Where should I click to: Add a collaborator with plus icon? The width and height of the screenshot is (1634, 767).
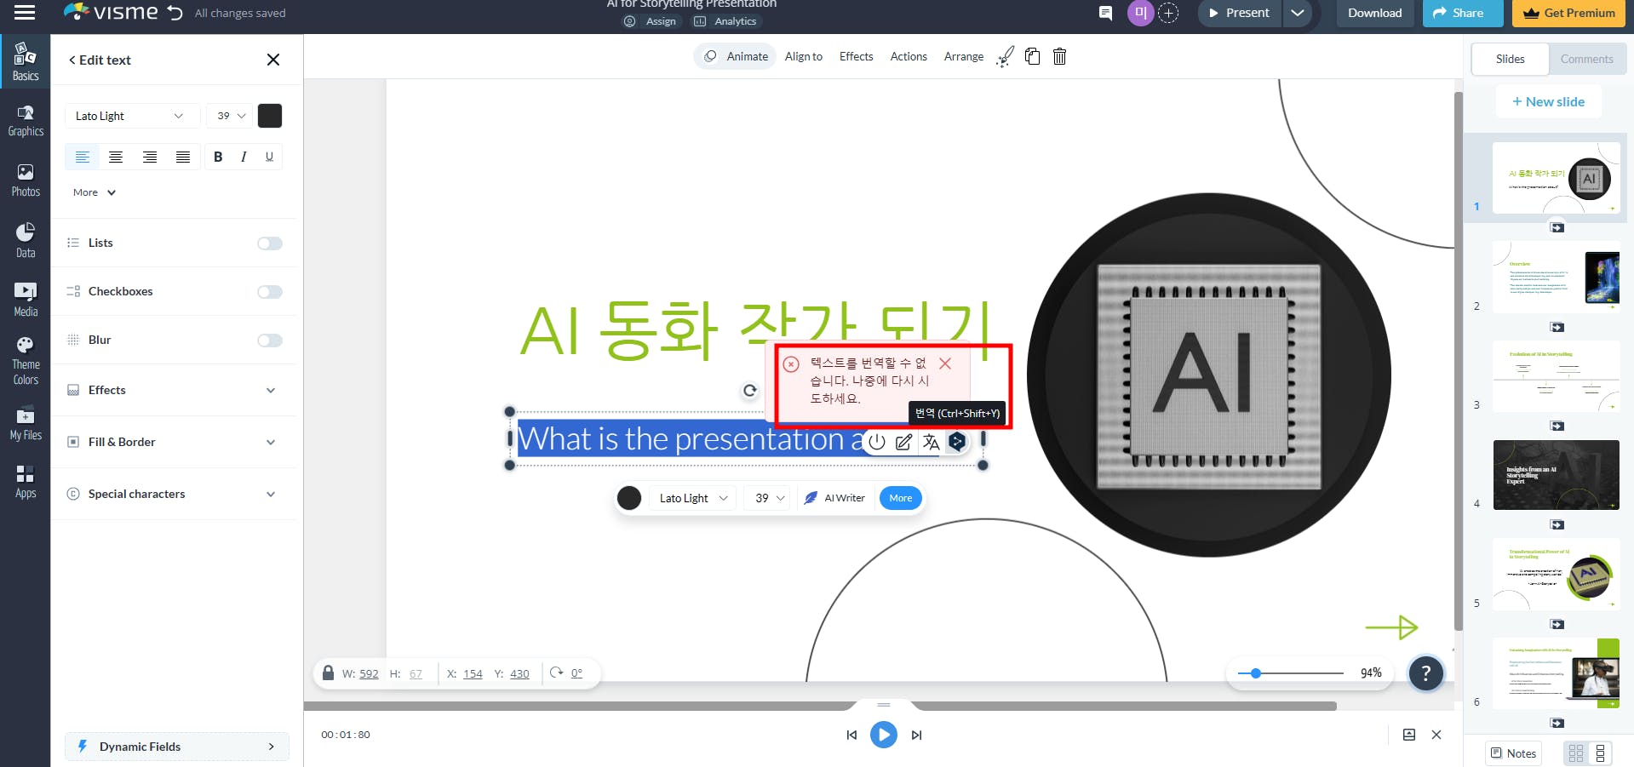(x=1168, y=13)
